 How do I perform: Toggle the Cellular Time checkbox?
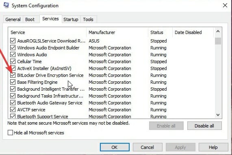tap(13, 62)
